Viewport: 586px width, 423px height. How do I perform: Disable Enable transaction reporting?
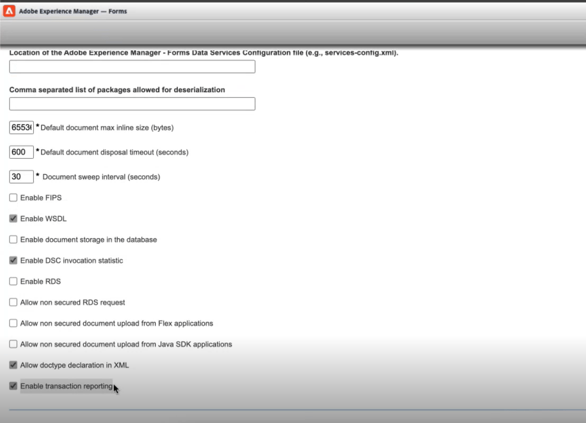(13, 385)
